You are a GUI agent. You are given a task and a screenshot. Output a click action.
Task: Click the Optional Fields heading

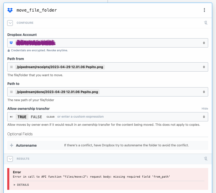20,134
